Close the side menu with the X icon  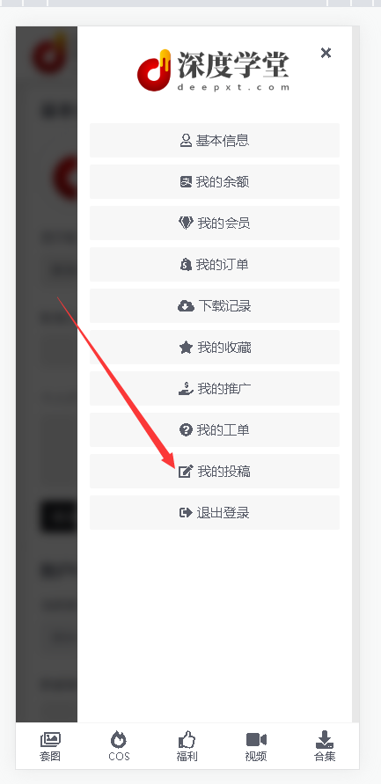point(326,53)
